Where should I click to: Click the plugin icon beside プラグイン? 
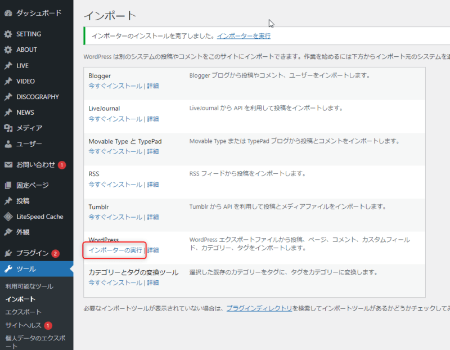coord(8,253)
